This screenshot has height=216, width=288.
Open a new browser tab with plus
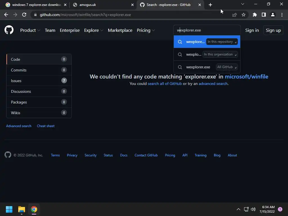(210, 5)
